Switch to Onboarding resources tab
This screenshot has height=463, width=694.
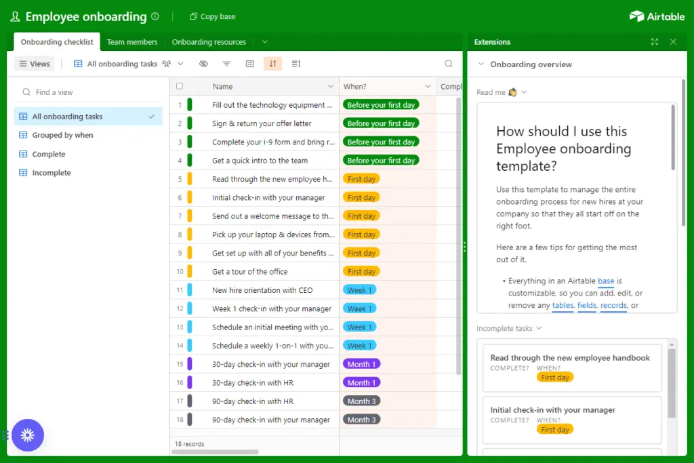(x=209, y=41)
